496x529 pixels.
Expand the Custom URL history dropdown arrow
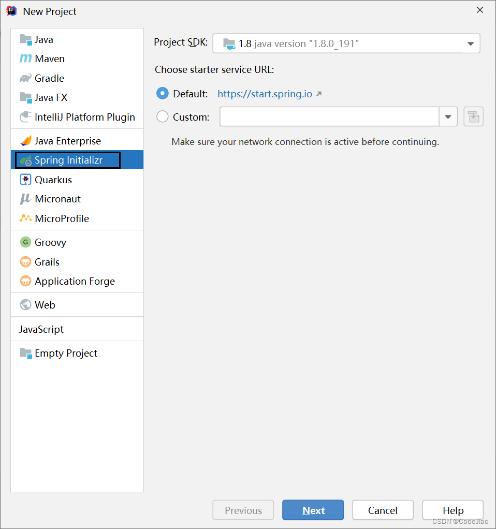coord(448,117)
